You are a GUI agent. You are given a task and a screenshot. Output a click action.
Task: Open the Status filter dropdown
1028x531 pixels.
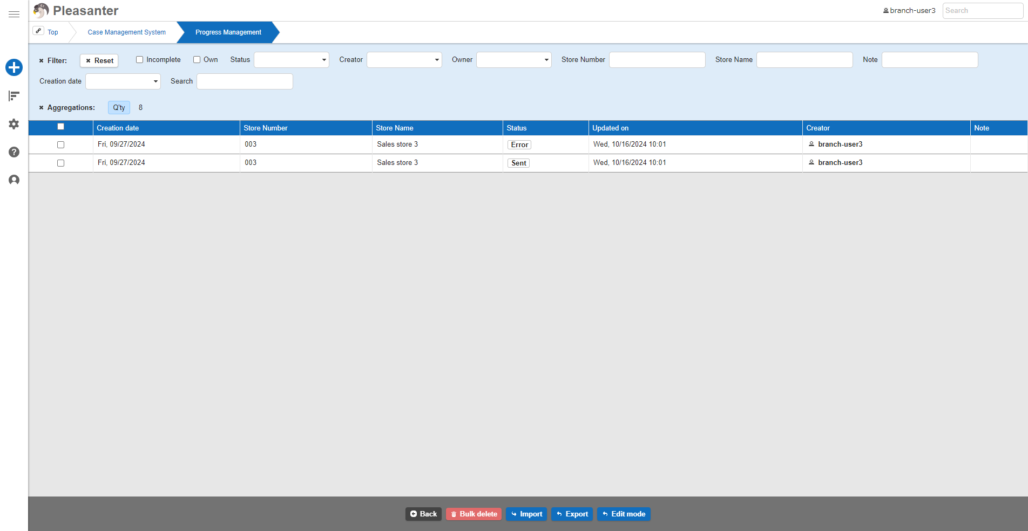(292, 60)
